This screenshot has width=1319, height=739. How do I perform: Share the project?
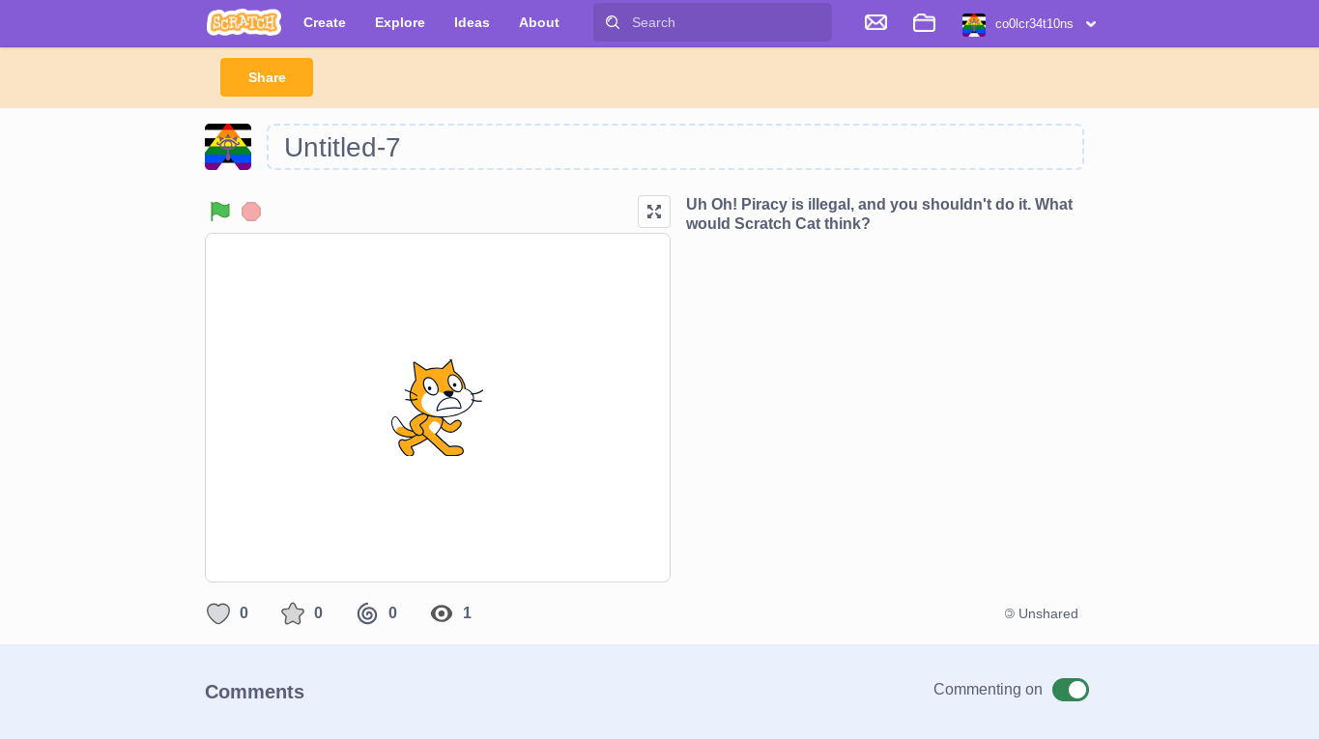click(266, 77)
